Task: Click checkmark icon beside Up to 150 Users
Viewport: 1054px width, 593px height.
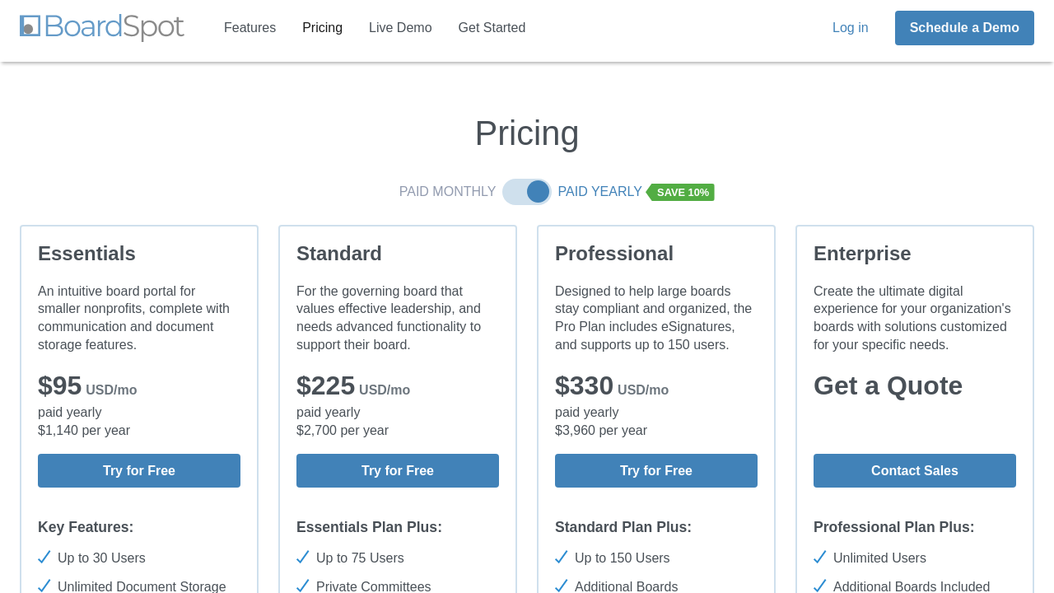Action: (x=562, y=558)
